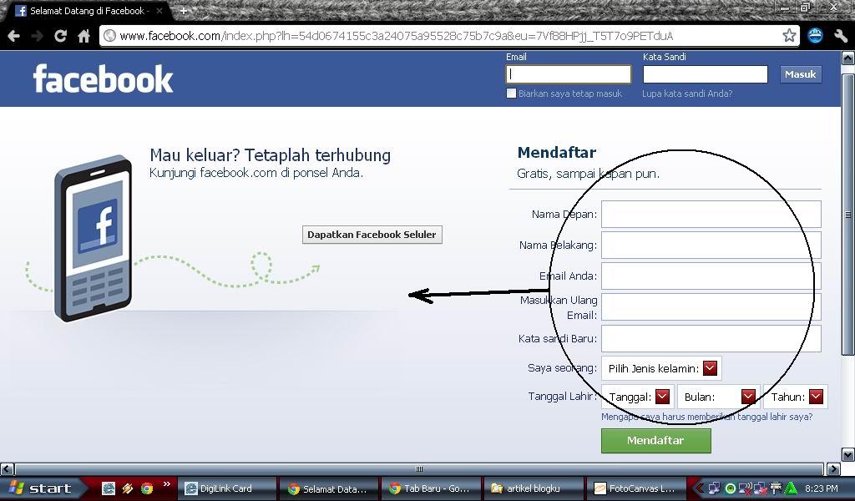Launch Chrome from the Quick Launch bar
The image size is (855, 501).
(x=147, y=488)
